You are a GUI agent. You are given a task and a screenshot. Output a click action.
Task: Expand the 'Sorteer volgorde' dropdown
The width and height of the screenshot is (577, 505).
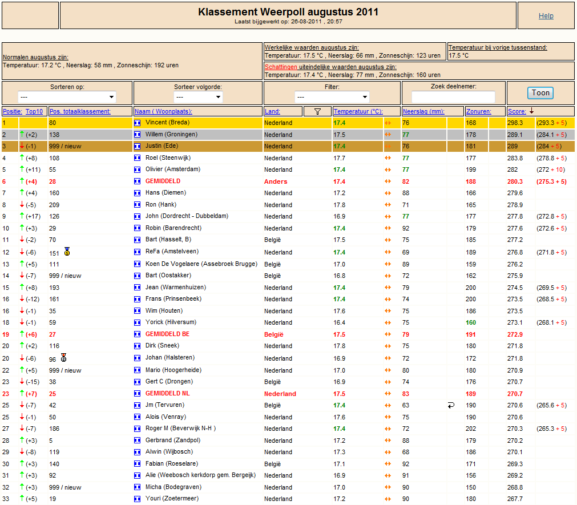click(x=198, y=97)
